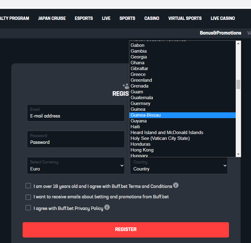The width and height of the screenshot is (251, 243).
Task: Select highlighted Guinea-Bissau option
Action: pos(182,115)
